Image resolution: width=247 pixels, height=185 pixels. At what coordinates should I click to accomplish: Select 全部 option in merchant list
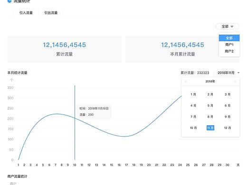click(x=229, y=38)
